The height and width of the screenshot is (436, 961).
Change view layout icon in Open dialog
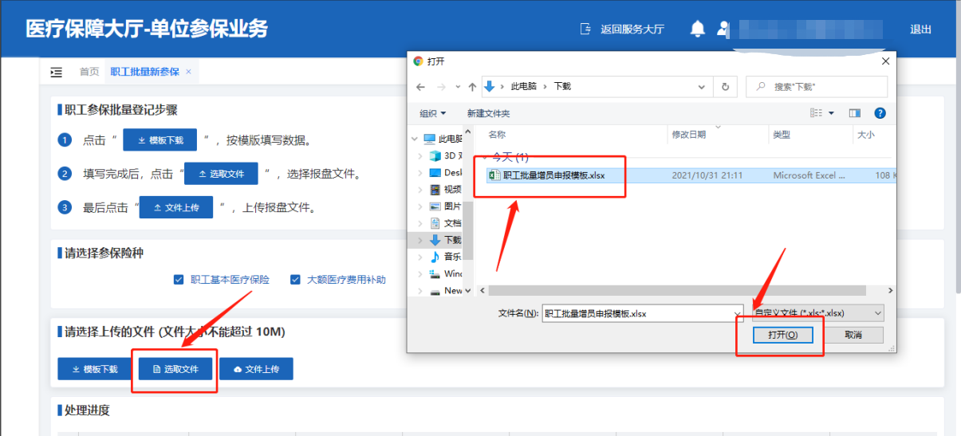(x=816, y=113)
